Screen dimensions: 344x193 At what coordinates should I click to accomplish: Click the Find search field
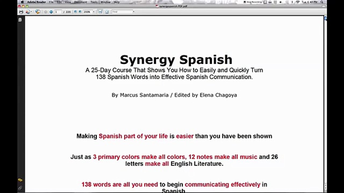pyautogui.click(x=122, y=12)
